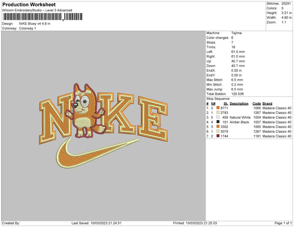Click the 'St.' column header

(226, 104)
